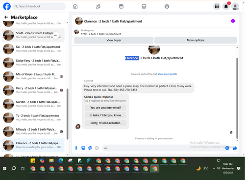Viewport: 245px width, 180px height.
Task: Open the emoji picker in message box
Action: [x=227, y=148]
